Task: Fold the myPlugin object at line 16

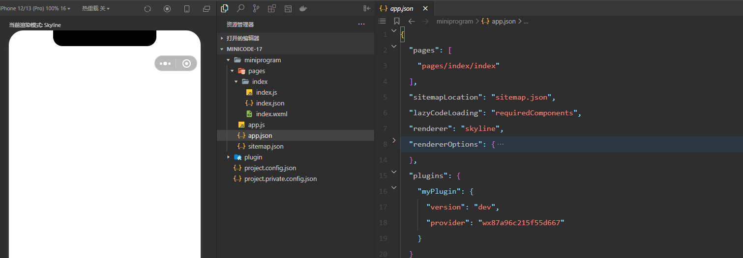Action: click(393, 187)
